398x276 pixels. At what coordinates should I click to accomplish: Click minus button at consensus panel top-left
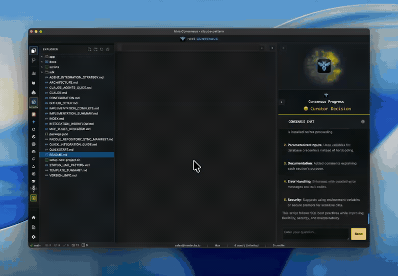(x=284, y=48)
